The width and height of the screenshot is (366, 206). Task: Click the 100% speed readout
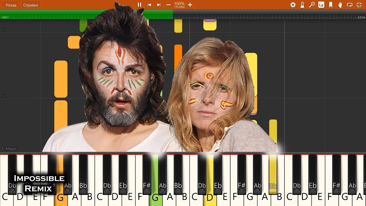coord(179,3)
